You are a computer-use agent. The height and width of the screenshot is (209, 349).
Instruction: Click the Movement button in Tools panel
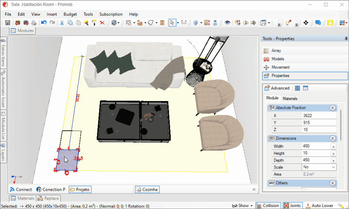pyautogui.click(x=280, y=67)
